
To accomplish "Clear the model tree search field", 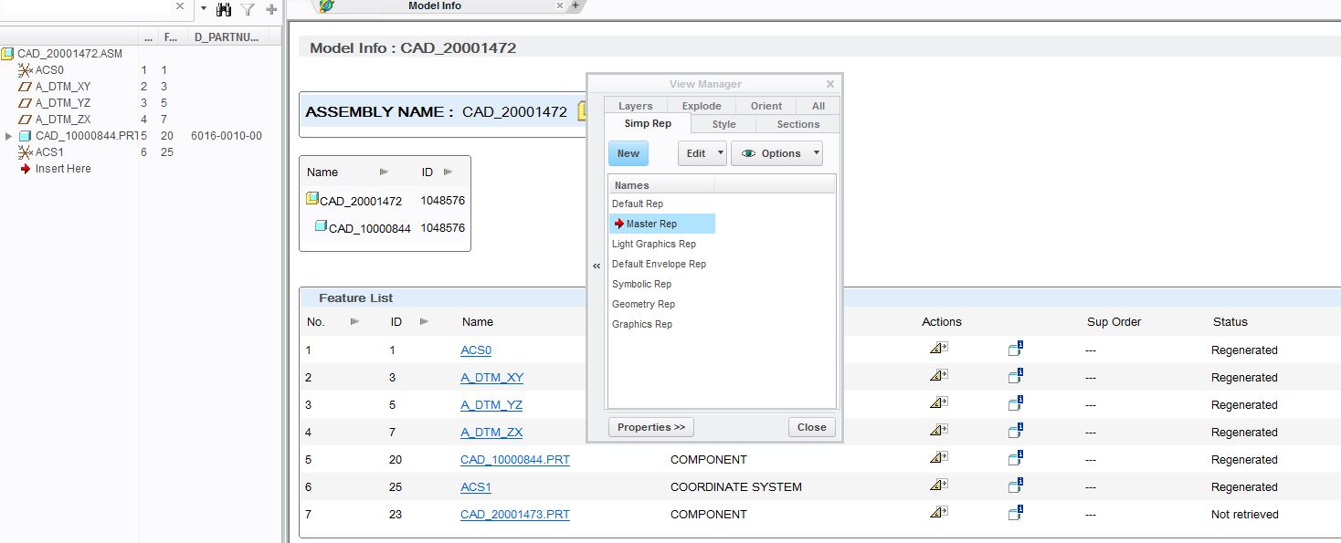I will coord(180,6).
